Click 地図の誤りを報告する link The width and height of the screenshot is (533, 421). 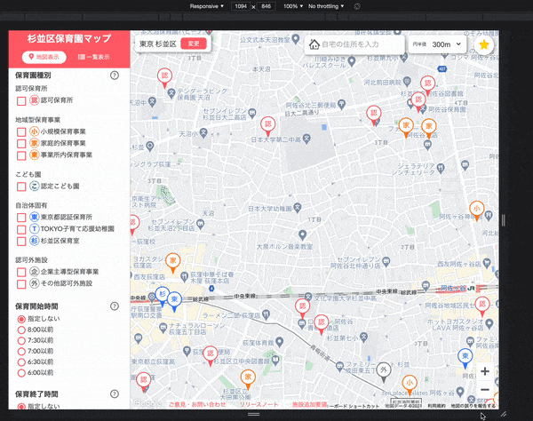(x=473, y=406)
